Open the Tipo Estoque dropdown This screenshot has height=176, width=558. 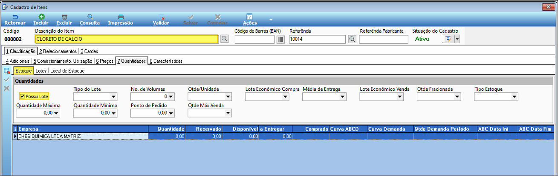click(515, 97)
